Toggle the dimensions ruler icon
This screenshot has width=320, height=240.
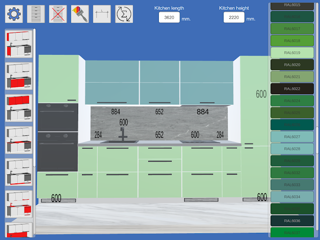(102, 14)
